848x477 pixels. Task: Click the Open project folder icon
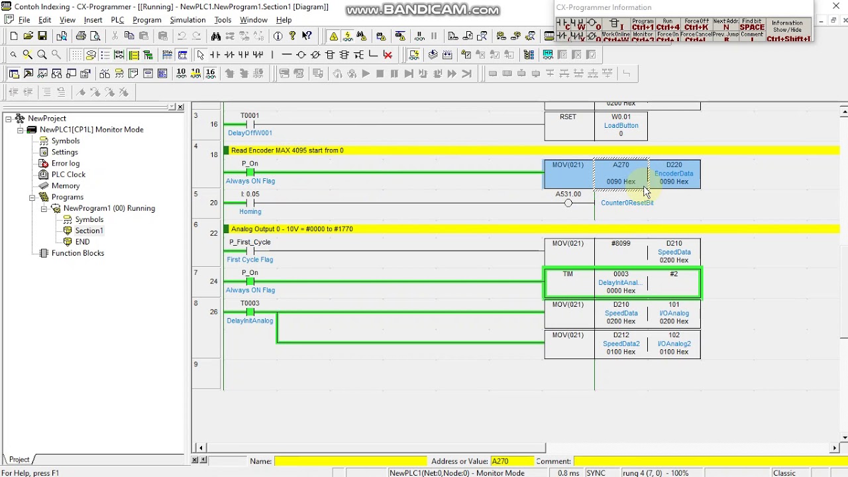[28, 36]
